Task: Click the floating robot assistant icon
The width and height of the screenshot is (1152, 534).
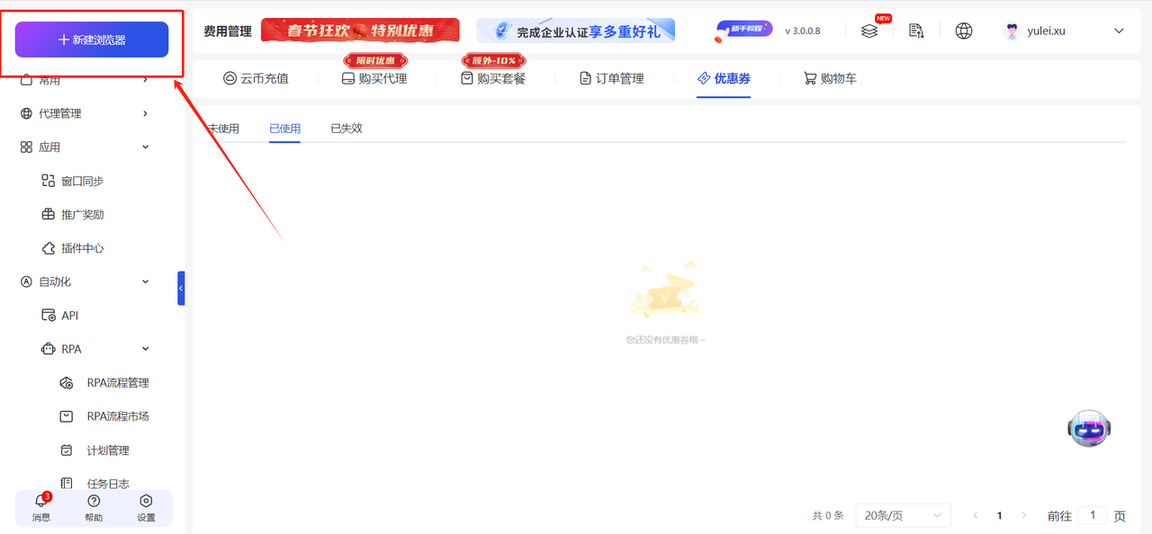Action: (x=1089, y=428)
